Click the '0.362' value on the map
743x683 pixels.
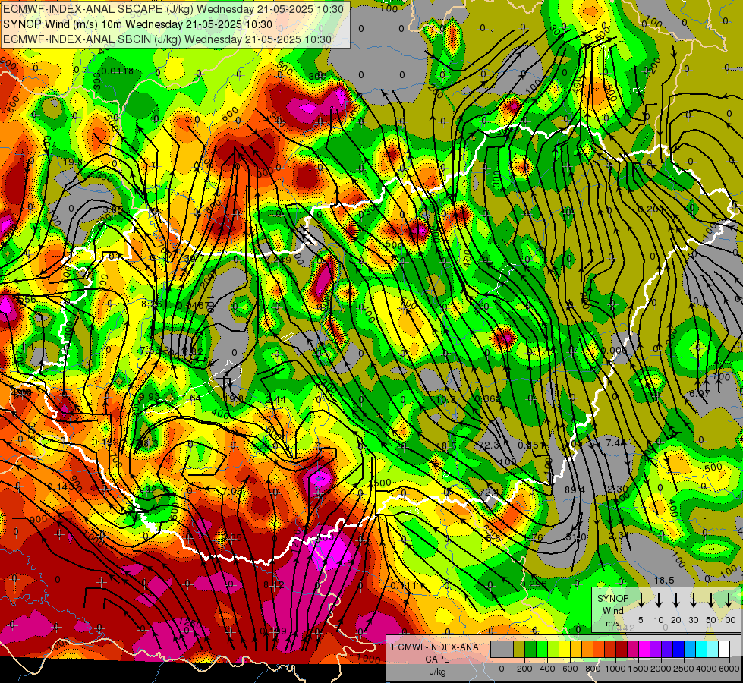point(487,399)
